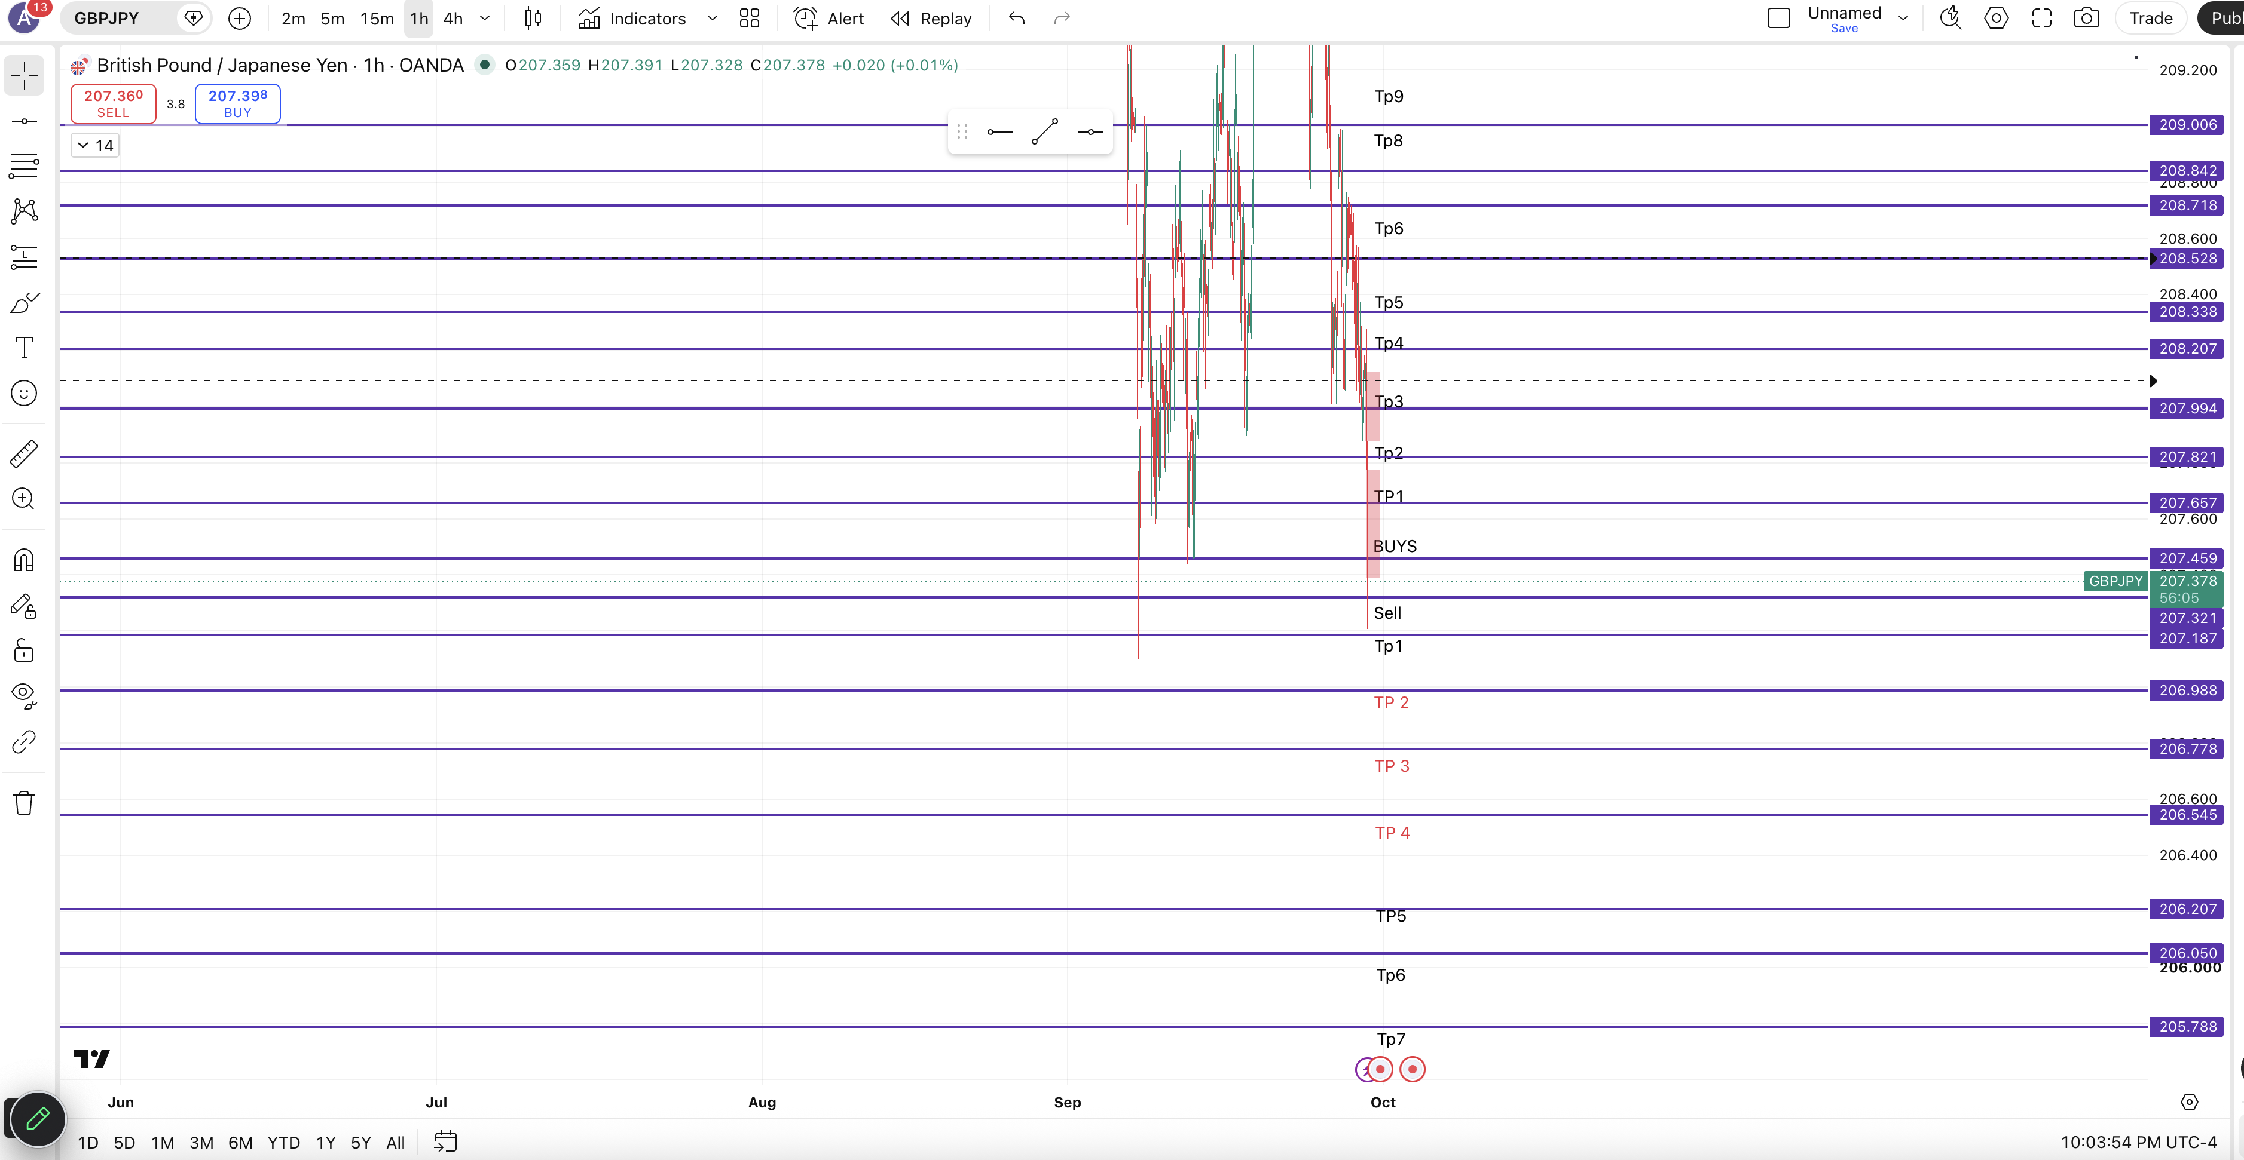Click the 10:03:54 PM UTC-4 timezone

pyautogui.click(x=2139, y=1143)
